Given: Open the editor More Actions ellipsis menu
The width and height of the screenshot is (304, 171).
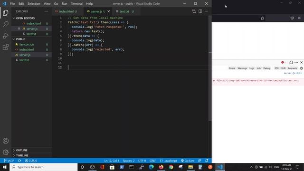Looking at the screenshot, I should pos(206,11).
